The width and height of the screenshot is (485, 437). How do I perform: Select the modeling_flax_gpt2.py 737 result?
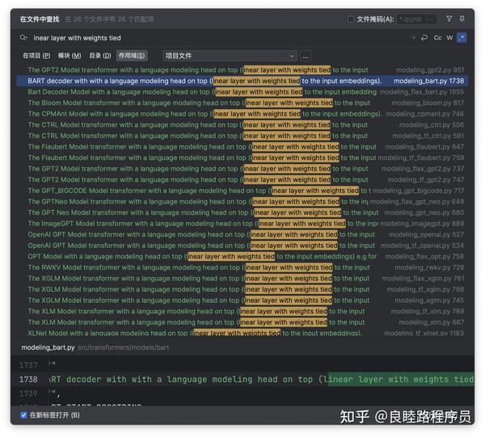(242, 169)
